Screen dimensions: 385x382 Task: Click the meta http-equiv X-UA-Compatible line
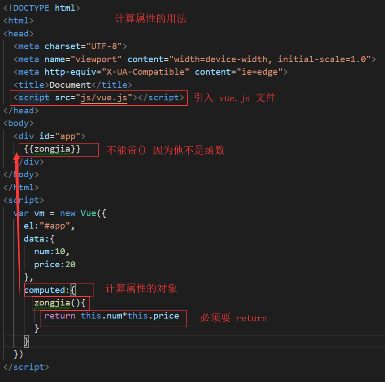[x=150, y=72]
